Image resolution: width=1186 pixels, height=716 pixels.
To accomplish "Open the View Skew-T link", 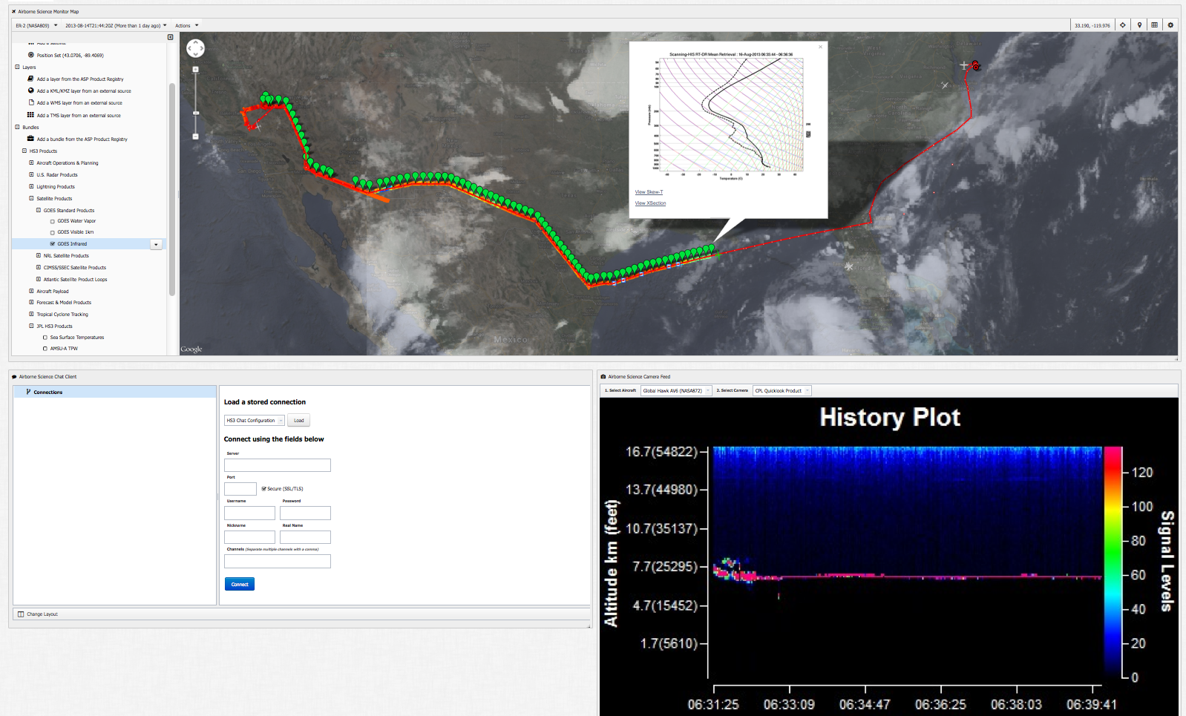I will tap(649, 192).
